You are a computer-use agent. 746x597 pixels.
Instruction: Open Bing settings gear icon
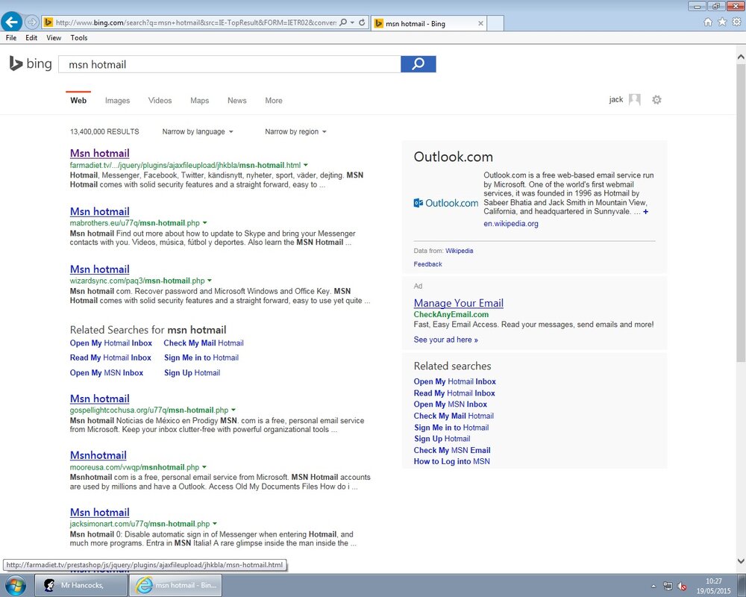coord(656,99)
